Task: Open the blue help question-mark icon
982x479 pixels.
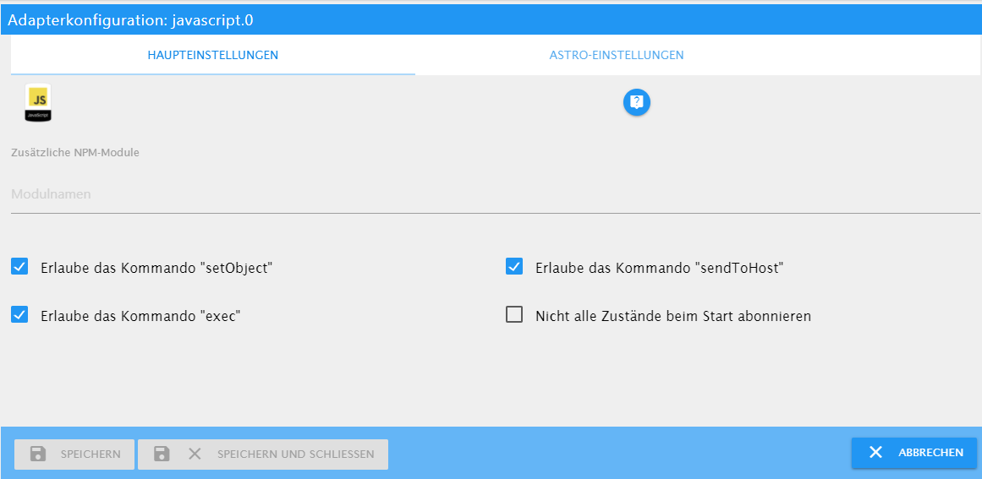Action: [636, 102]
